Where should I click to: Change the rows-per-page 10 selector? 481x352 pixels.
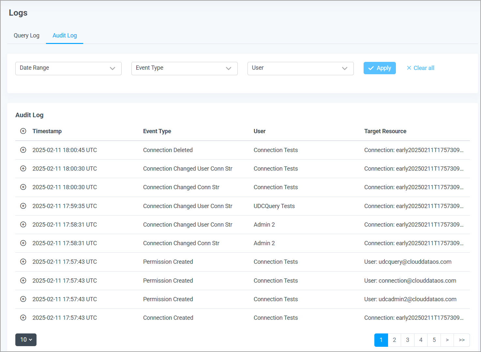click(x=26, y=340)
